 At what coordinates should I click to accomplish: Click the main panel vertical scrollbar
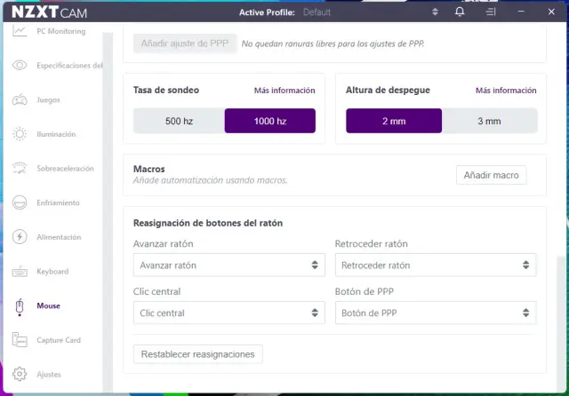[561, 322]
